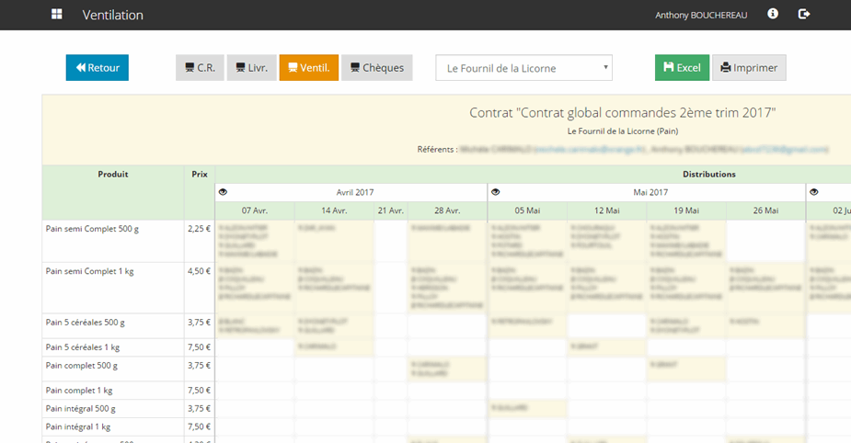
Task: Toggle the eye icon for the June column
Action: click(x=814, y=192)
